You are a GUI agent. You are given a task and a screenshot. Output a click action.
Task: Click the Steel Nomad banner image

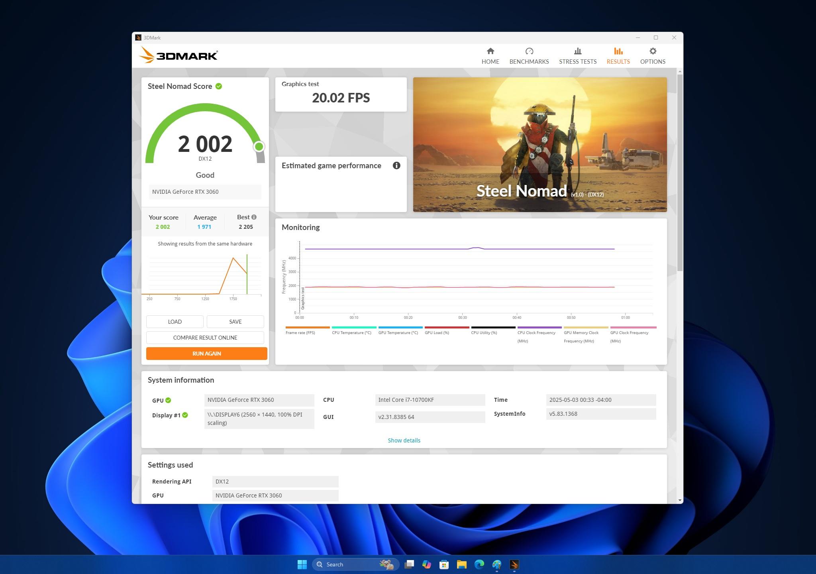point(540,144)
